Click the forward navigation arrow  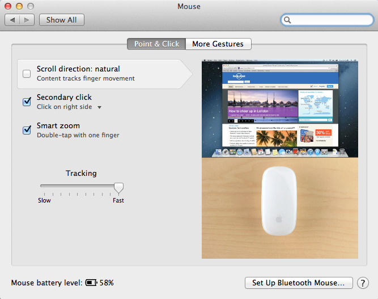[27, 20]
